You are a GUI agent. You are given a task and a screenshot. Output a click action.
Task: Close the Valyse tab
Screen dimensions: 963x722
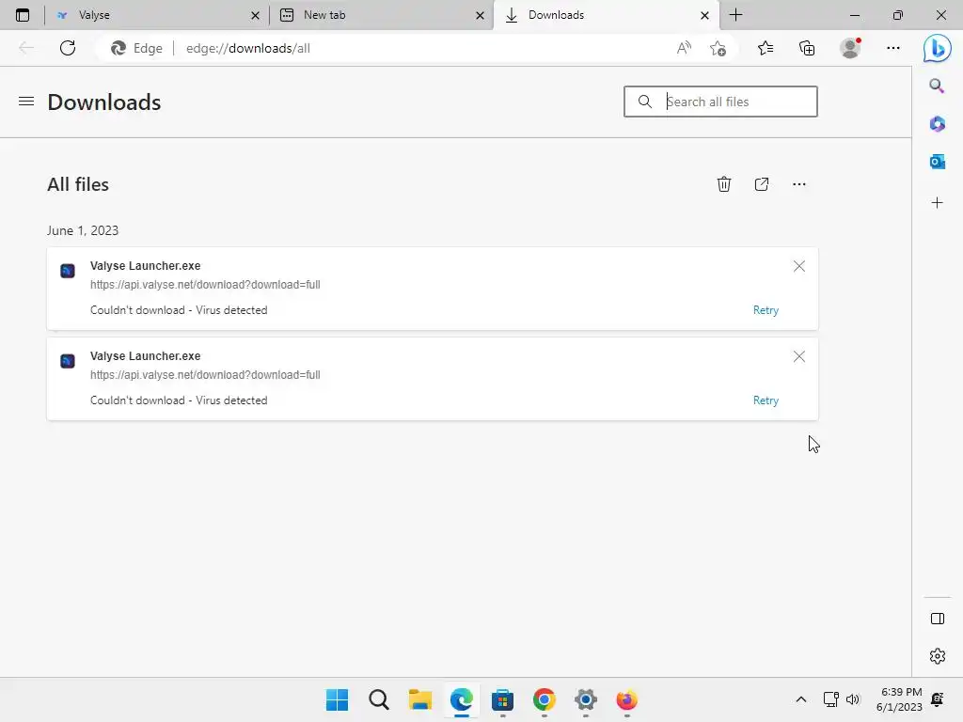(x=255, y=15)
